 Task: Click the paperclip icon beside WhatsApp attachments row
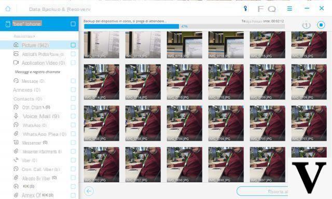16,134
